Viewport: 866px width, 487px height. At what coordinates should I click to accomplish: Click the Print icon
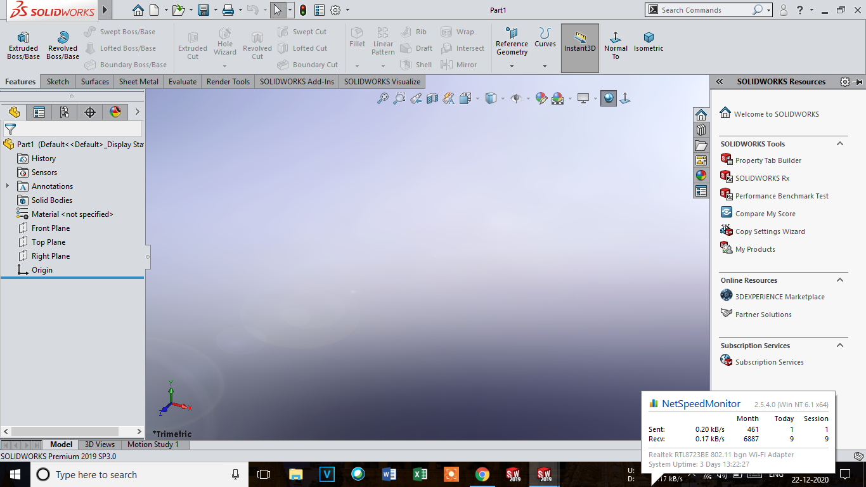pos(229,10)
